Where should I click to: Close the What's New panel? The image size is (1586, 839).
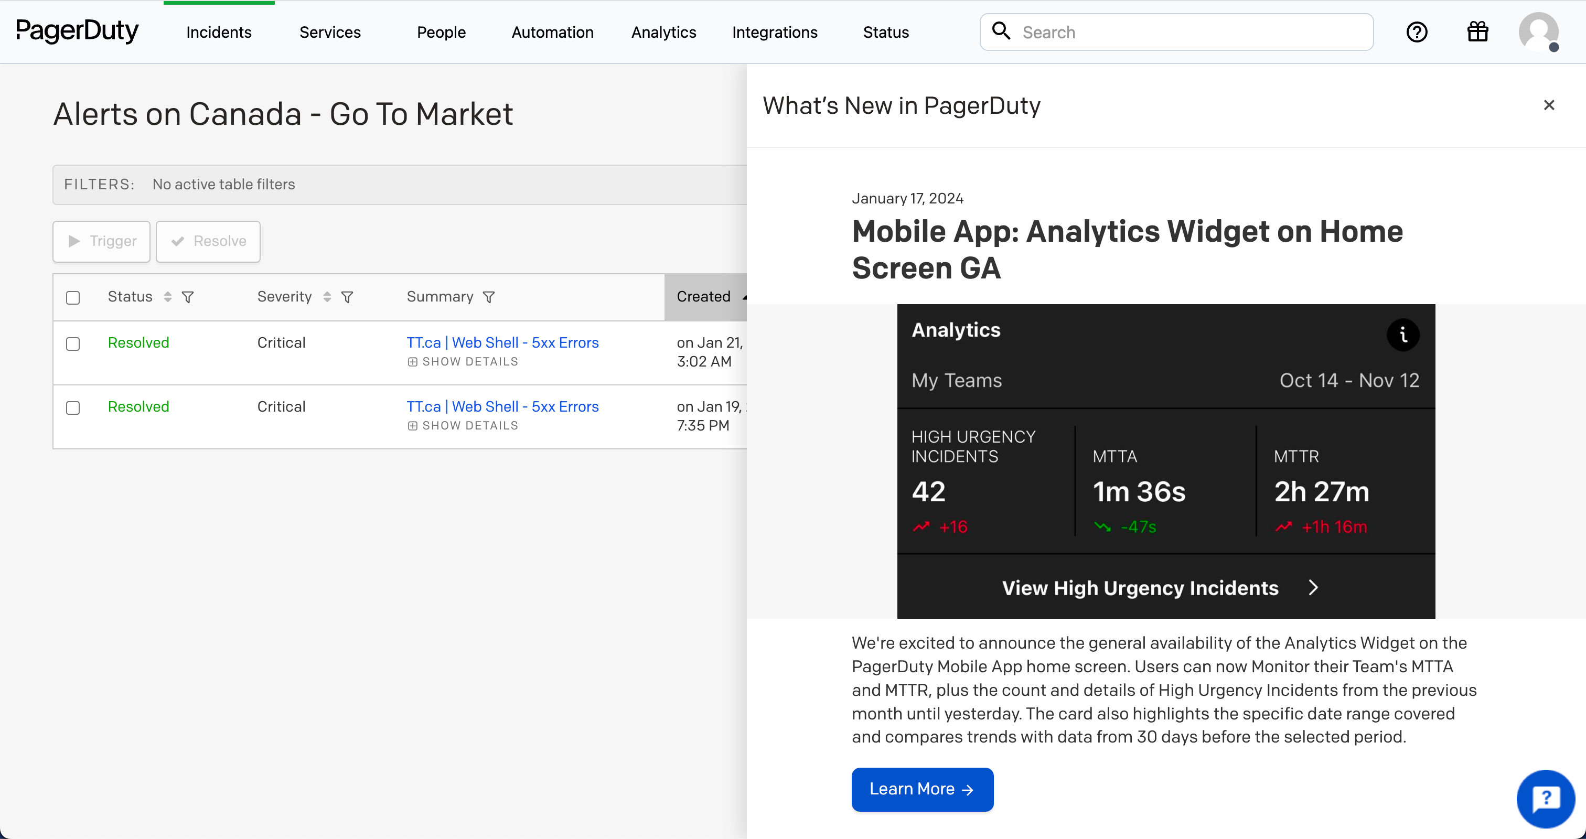[1549, 105]
